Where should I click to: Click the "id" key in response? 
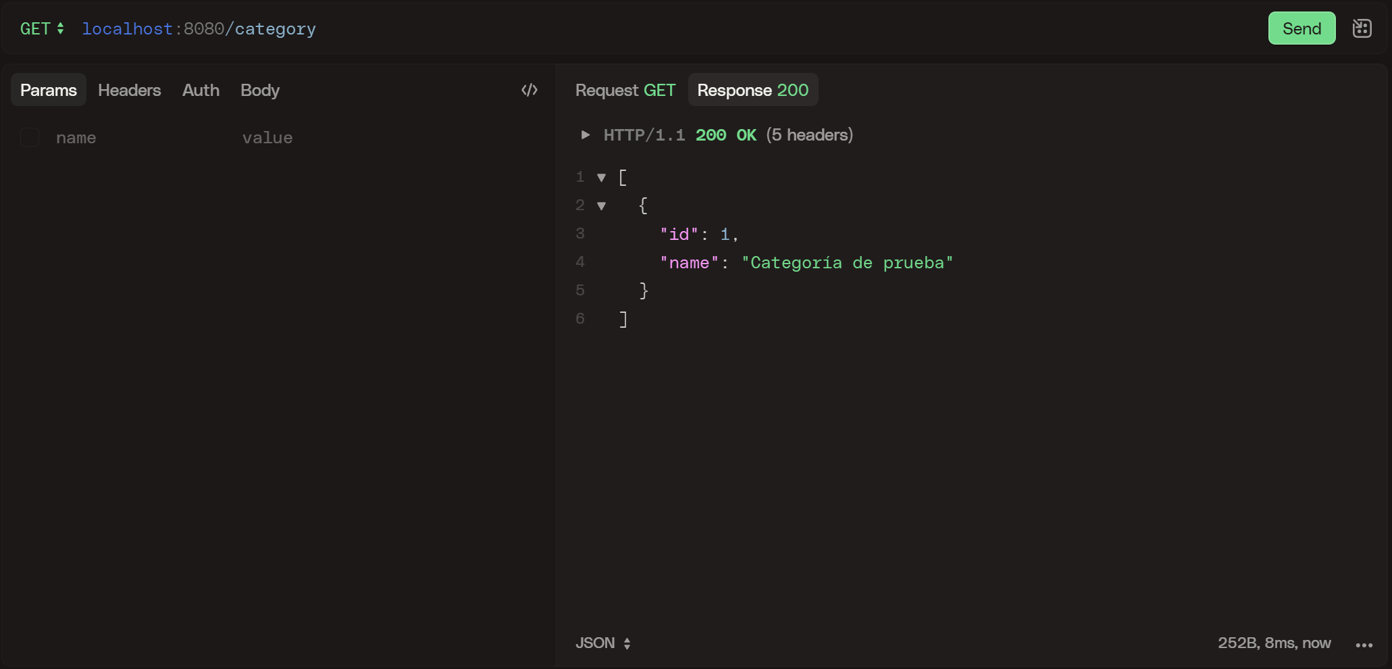click(679, 234)
